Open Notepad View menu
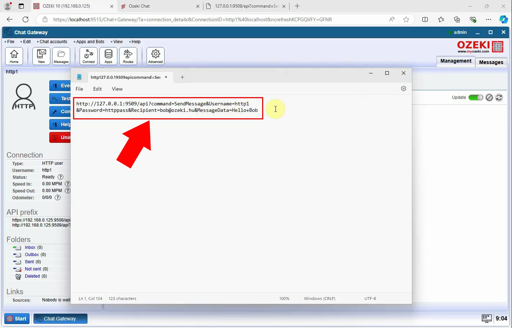The width and height of the screenshot is (512, 328). tap(117, 89)
